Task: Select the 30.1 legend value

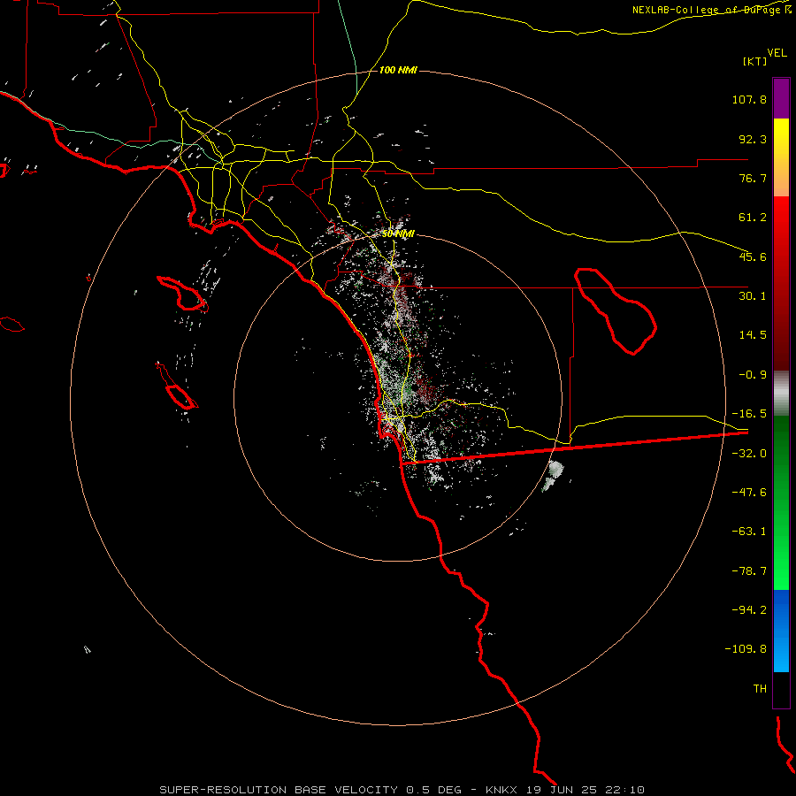Action: tap(753, 296)
